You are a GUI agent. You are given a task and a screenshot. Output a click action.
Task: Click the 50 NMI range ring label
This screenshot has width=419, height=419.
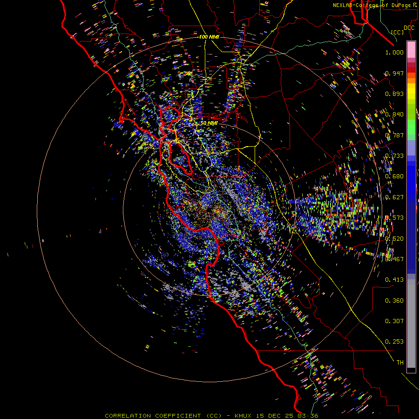click(209, 123)
